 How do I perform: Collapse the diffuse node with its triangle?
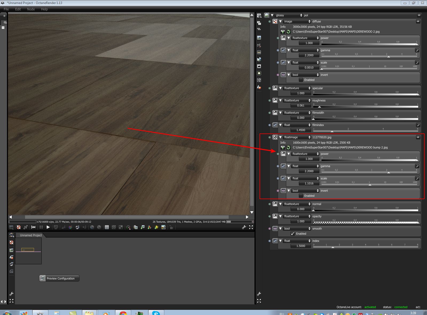[280, 21]
